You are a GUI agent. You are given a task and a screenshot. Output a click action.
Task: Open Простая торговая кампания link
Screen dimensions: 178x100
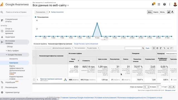pos(51,79)
